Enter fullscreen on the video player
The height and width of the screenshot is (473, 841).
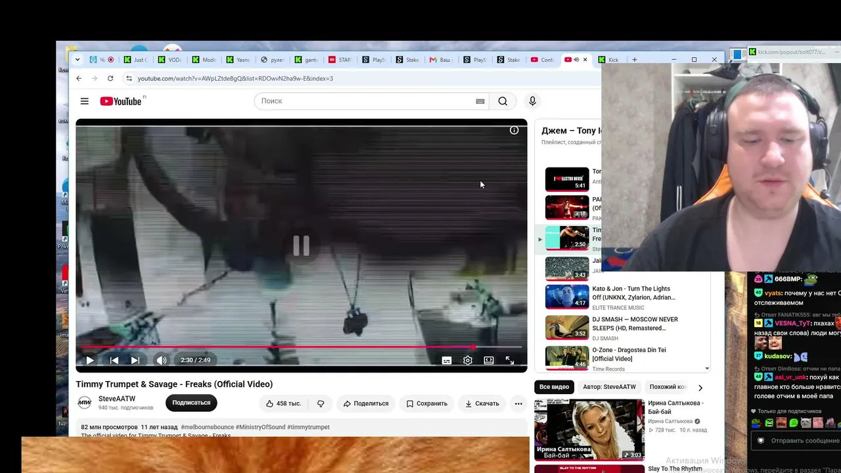click(x=510, y=360)
